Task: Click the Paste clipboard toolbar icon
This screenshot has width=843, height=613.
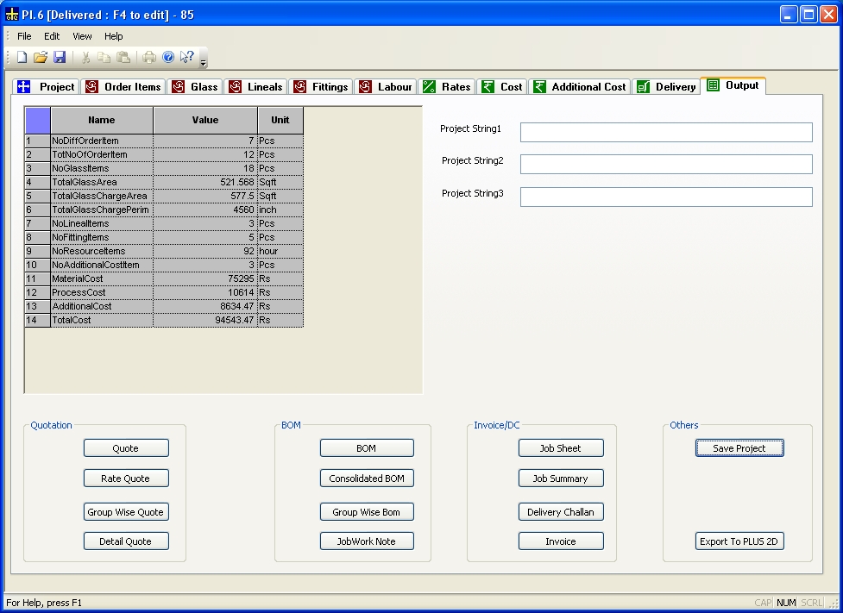Action: [123, 58]
